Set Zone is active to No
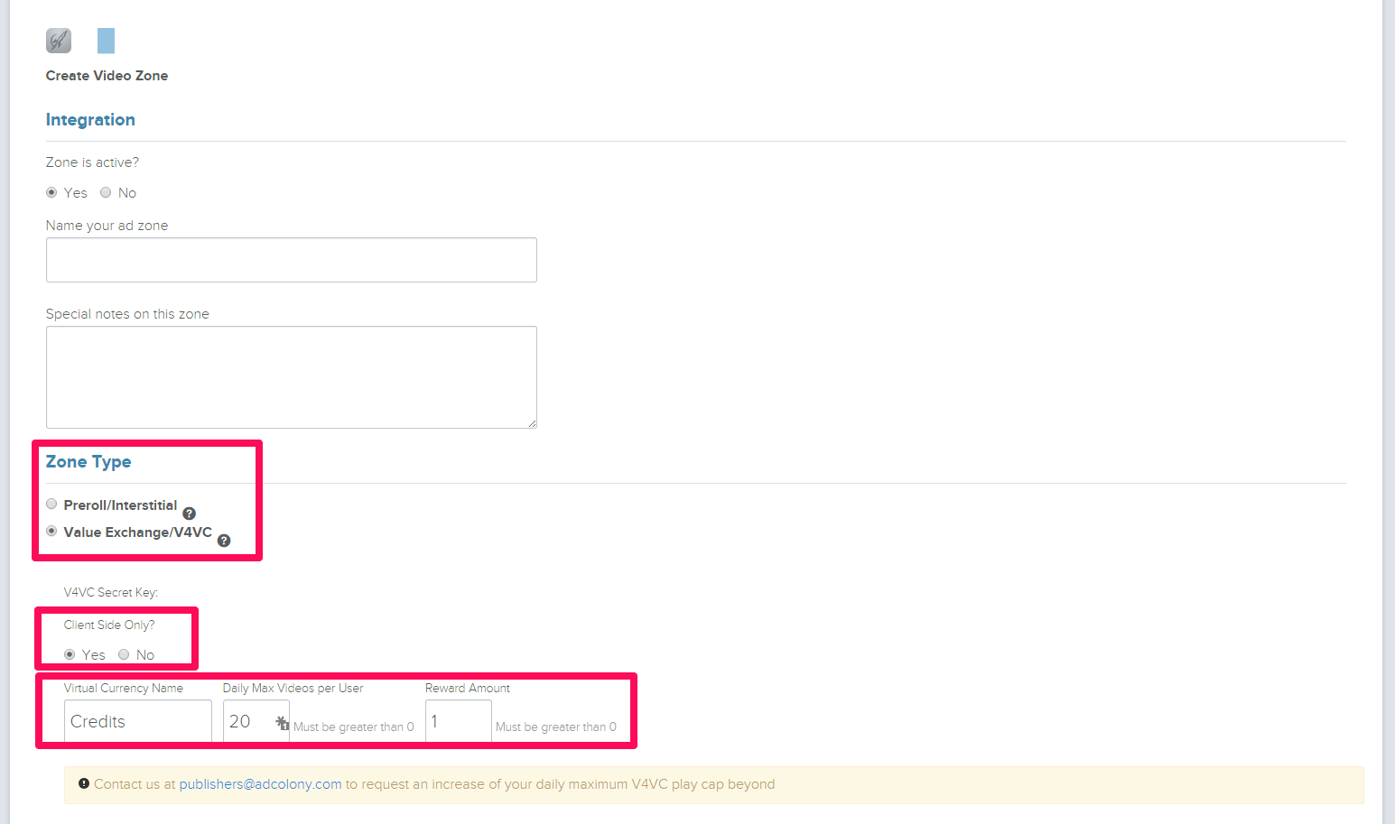 [106, 192]
